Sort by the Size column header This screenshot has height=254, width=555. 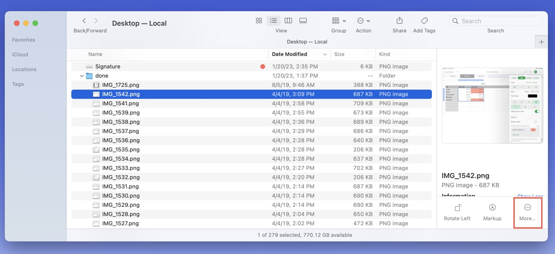point(339,54)
